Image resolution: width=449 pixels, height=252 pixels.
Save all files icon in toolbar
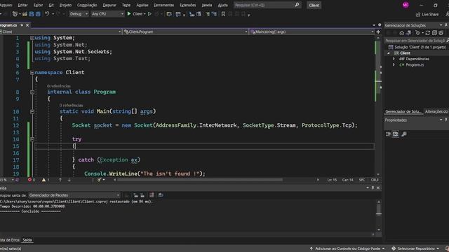(38, 14)
